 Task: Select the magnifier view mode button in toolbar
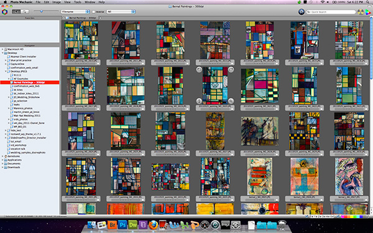[24, 11]
